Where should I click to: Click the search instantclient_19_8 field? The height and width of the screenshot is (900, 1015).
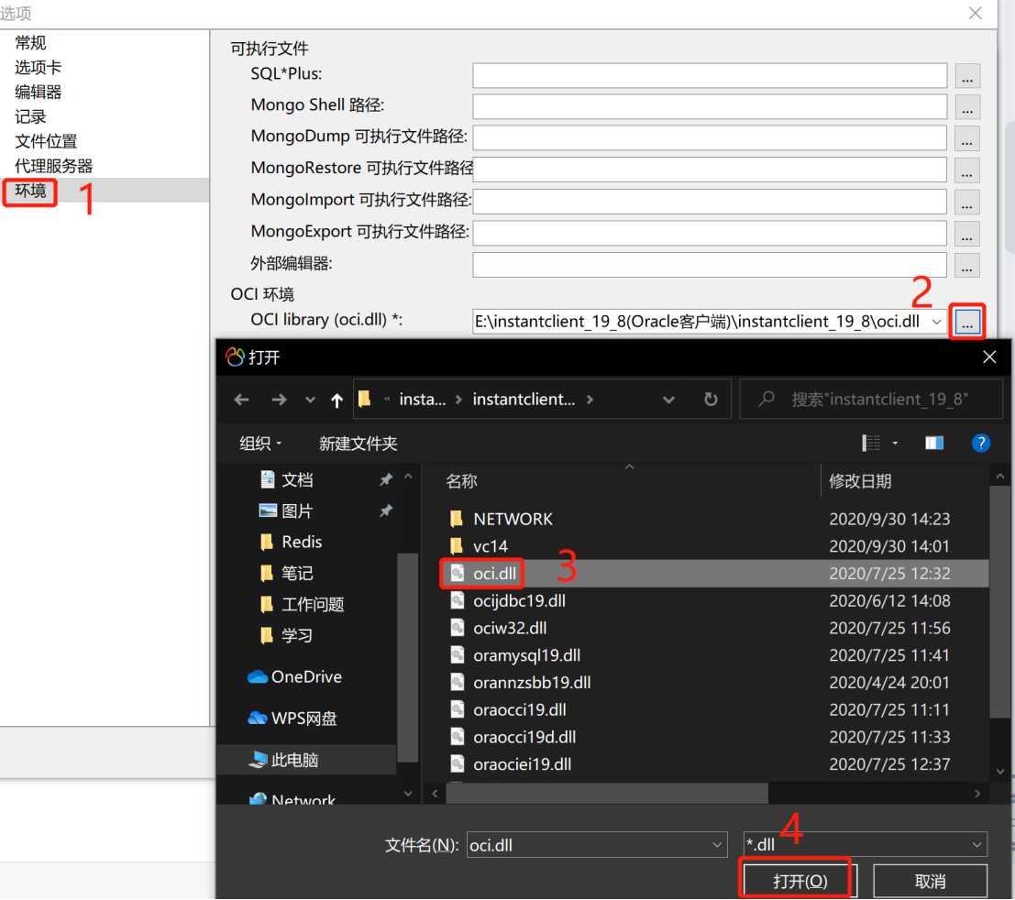point(872,400)
